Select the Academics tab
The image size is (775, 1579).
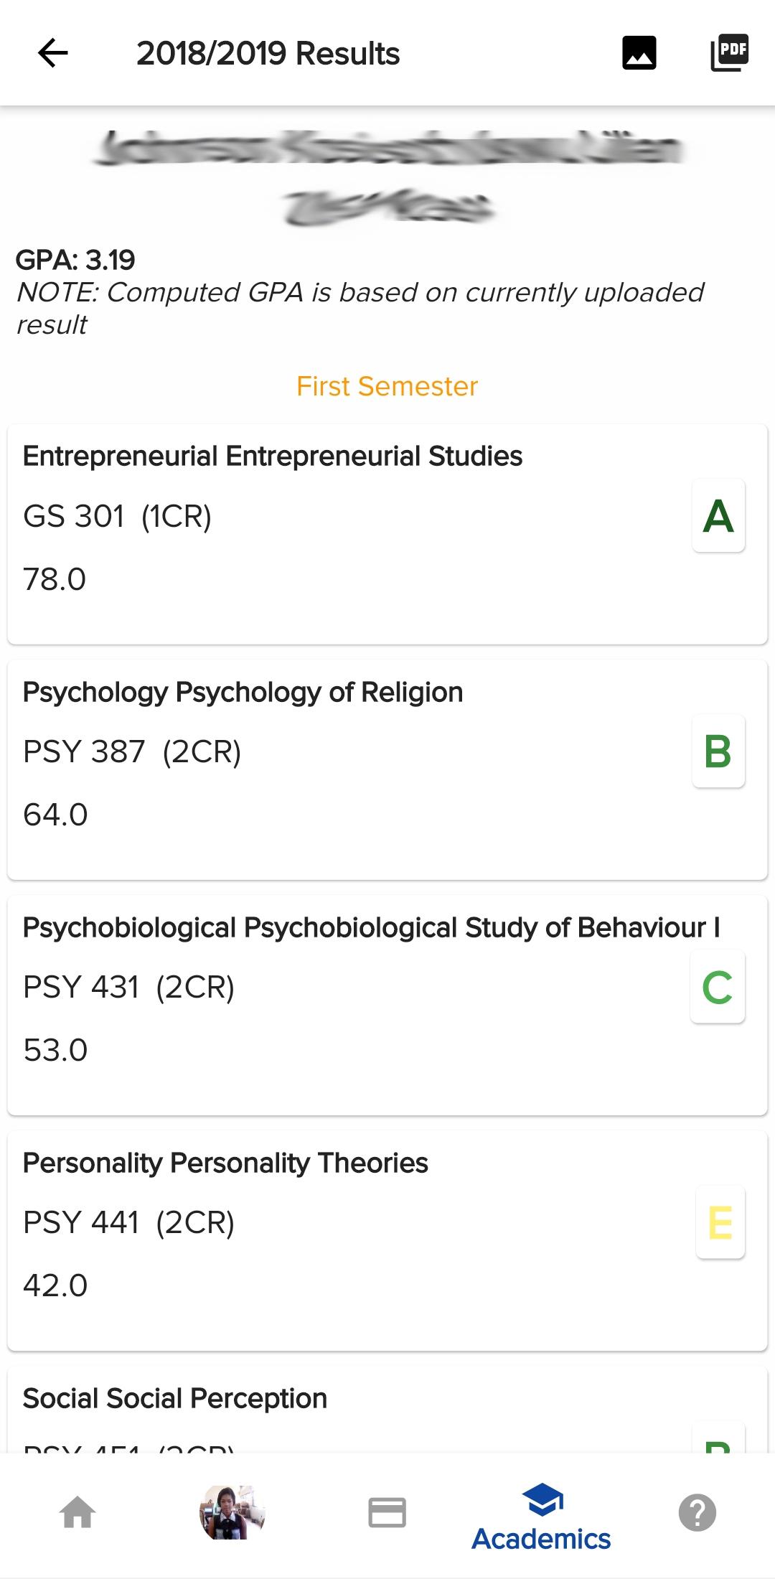tap(542, 1517)
